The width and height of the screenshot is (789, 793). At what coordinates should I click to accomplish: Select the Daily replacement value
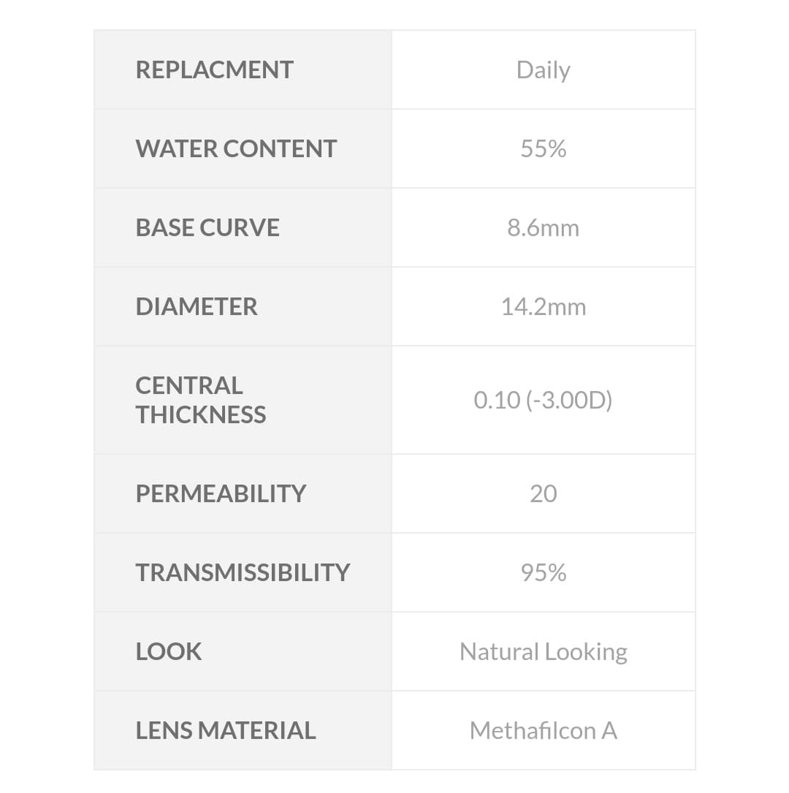click(543, 70)
